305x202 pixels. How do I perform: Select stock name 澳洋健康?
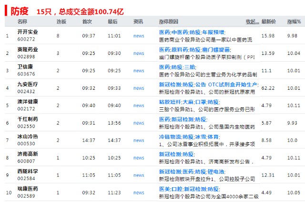(28, 102)
